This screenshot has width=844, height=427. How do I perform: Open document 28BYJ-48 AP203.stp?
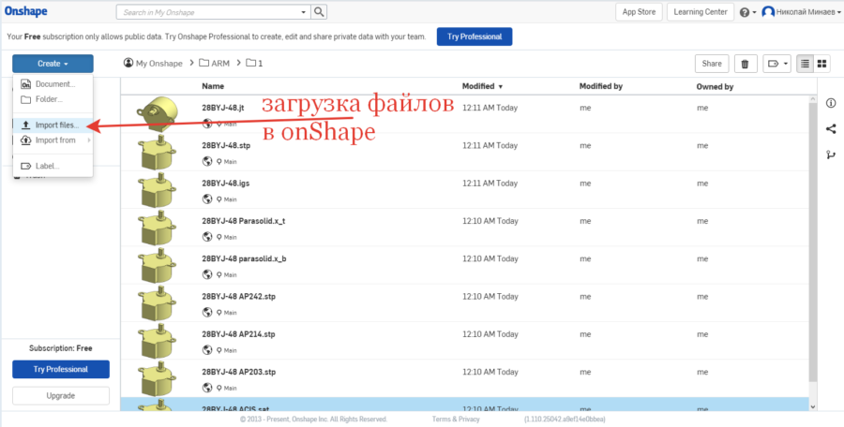click(x=238, y=372)
